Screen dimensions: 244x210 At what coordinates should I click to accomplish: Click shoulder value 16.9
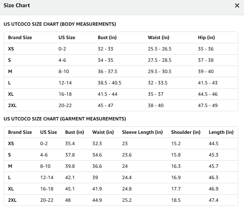point(176,177)
